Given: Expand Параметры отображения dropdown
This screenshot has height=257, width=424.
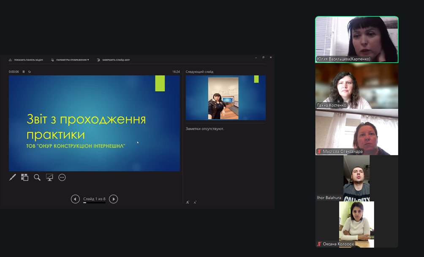Looking at the screenshot, I should coord(72,60).
